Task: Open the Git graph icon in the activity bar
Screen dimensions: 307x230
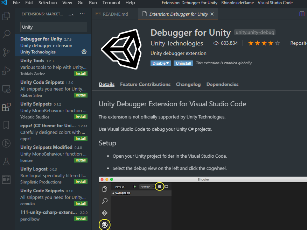Action: 6,143
